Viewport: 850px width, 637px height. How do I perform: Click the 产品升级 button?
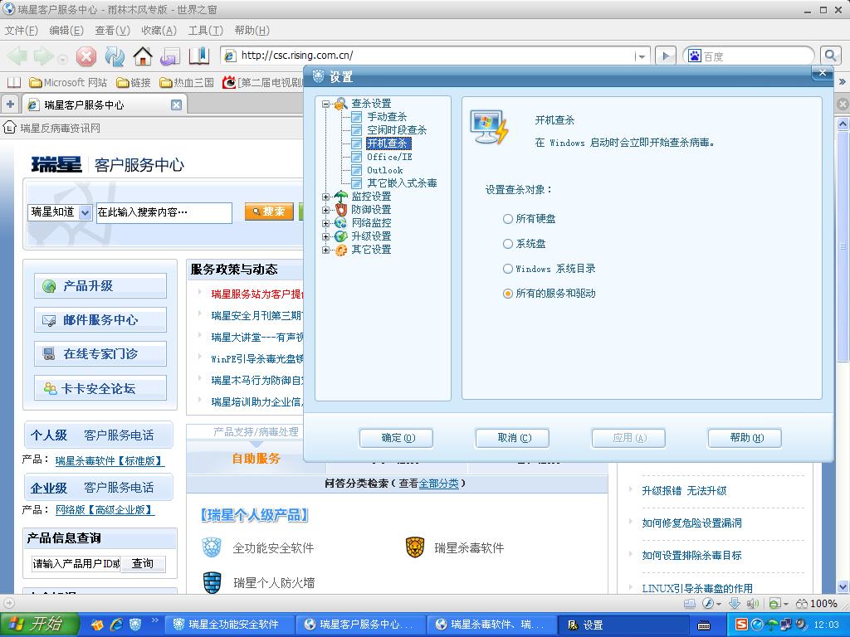(100, 286)
